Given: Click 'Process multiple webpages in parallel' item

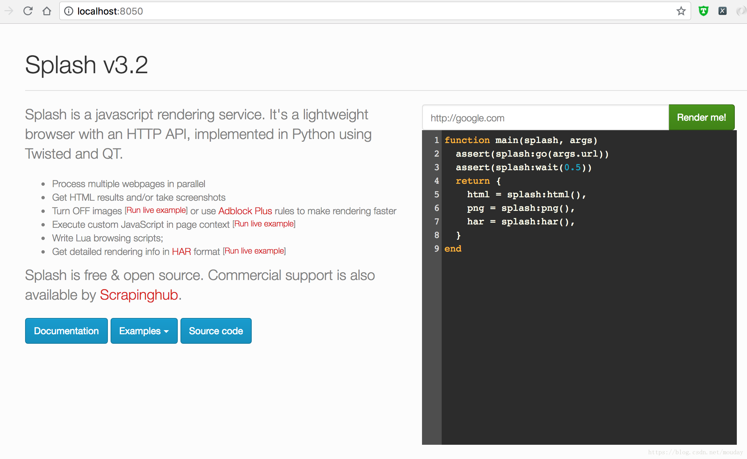Looking at the screenshot, I should pos(129,184).
